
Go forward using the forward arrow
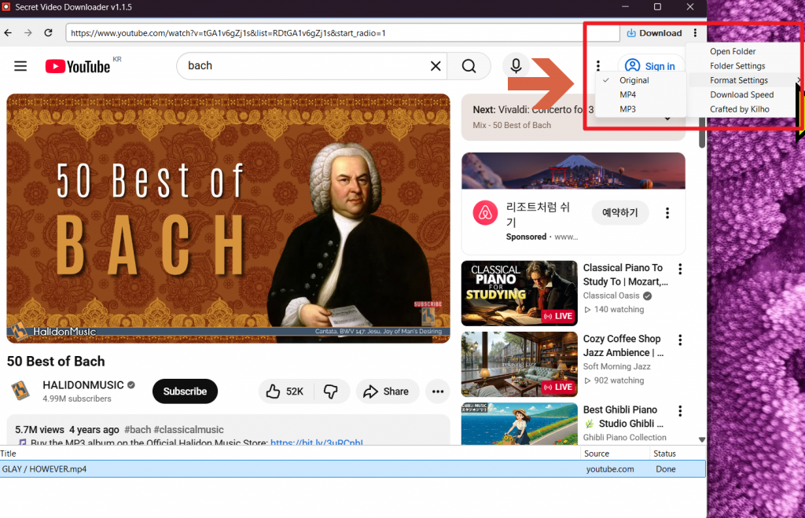pyautogui.click(x=28, y=33)
